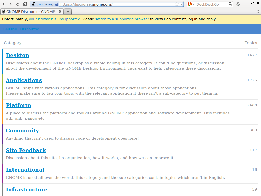The height and width of the screenshot is (196, 261).
Task: Click the Category column header
Action: [x=13, y=43]
